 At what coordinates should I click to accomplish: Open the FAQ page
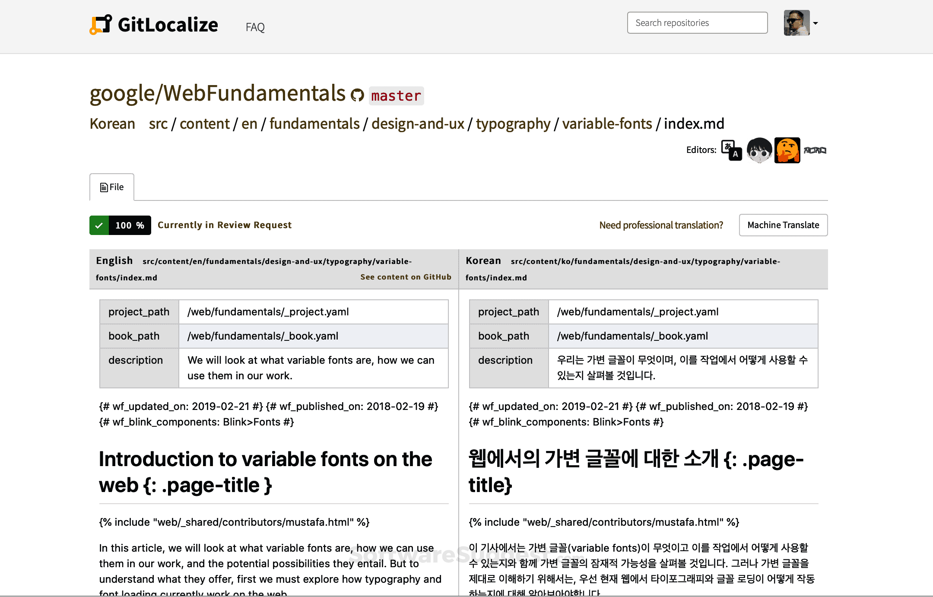coord(255,26)
